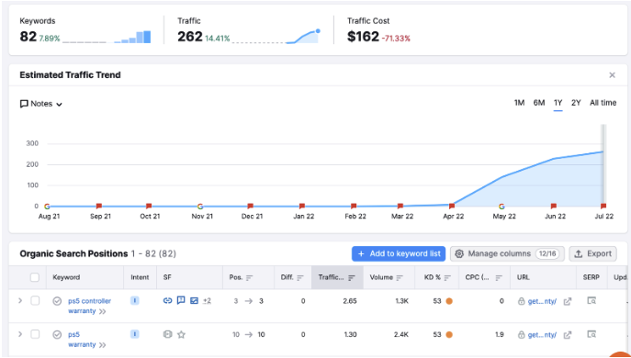Viewport: 631px width, 358px height.
Task: View SERP snapshot for ps5 controller warranty
Action: [x=592, y=300]
